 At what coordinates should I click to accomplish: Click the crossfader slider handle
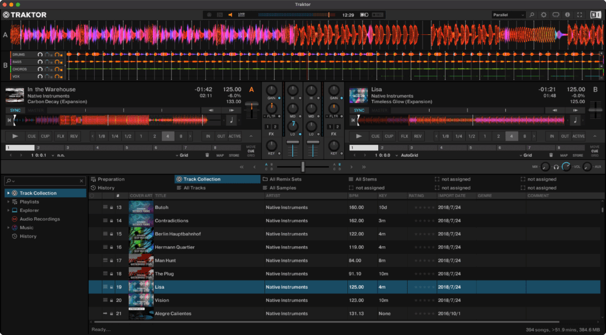click(x=303, y=167)
